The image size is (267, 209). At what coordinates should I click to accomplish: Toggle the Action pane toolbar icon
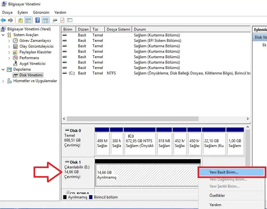coord(45,20)
